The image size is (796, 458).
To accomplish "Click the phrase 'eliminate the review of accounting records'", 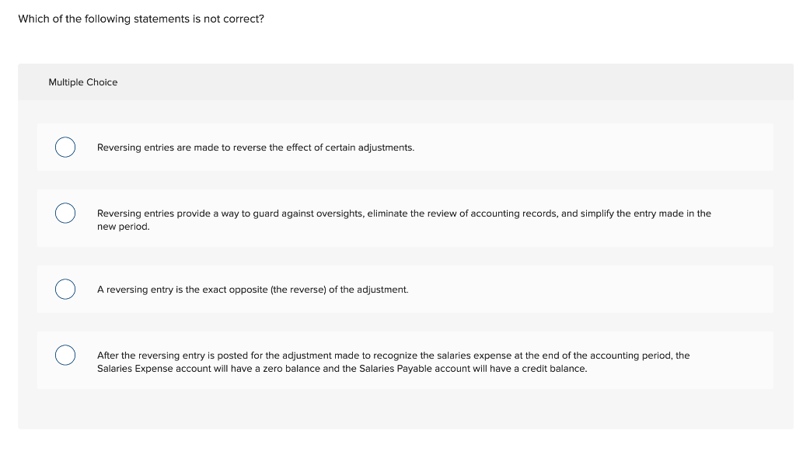I will [x=463, y=213].
